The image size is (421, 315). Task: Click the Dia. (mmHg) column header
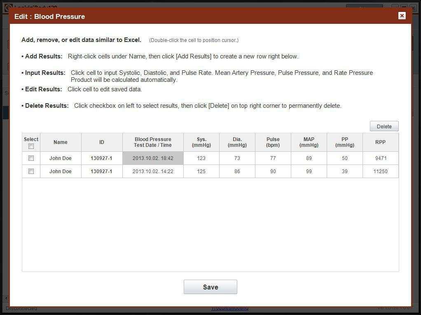pos(237,142)
